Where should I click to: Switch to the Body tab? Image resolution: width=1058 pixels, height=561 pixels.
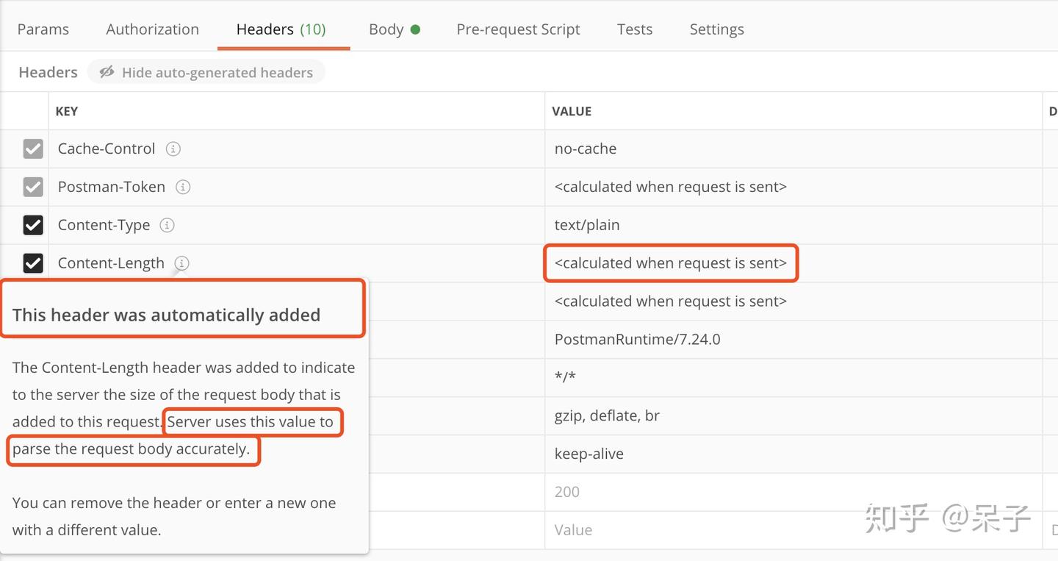point(385,29)
